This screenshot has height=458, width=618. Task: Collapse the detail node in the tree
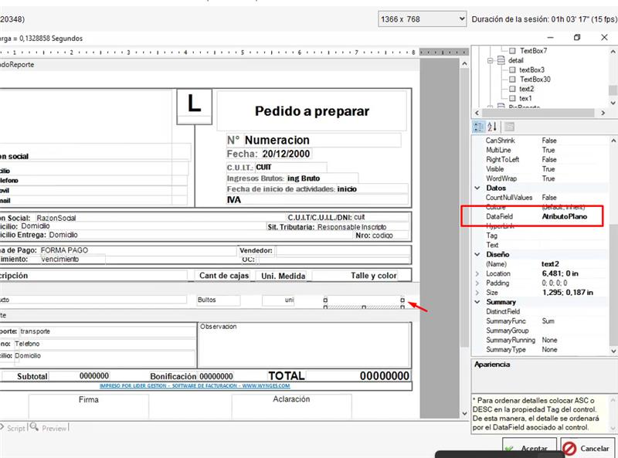[490, 61]
